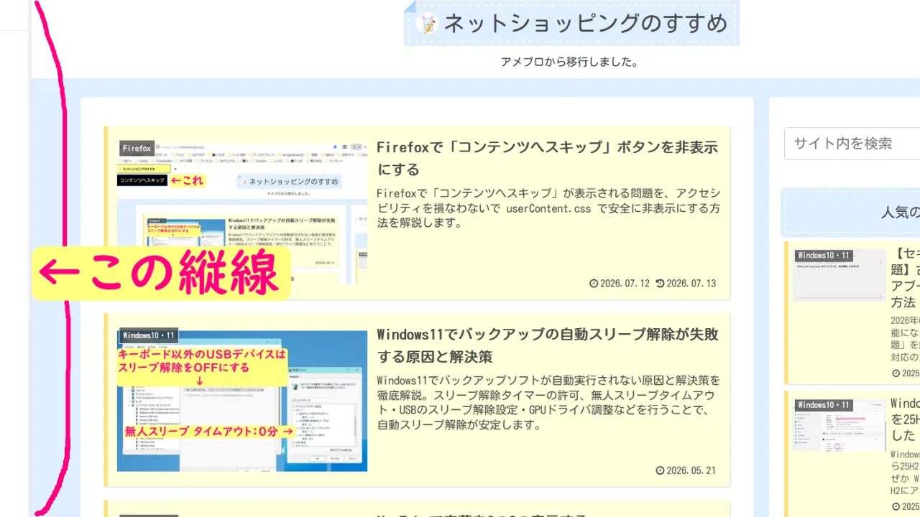
Task: Click the 2026.05.21 published date
Action: point(691,470)
